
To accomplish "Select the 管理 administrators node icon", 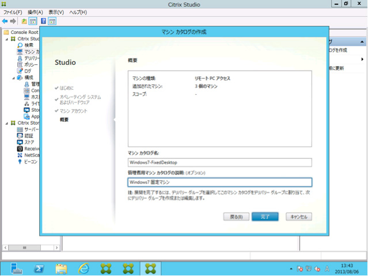I will pyautogui.click(x=26, y=84).
